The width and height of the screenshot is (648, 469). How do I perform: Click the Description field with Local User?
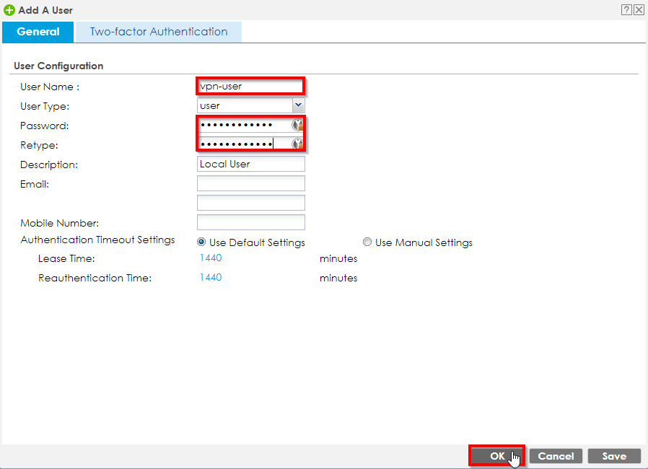point(250,164)
